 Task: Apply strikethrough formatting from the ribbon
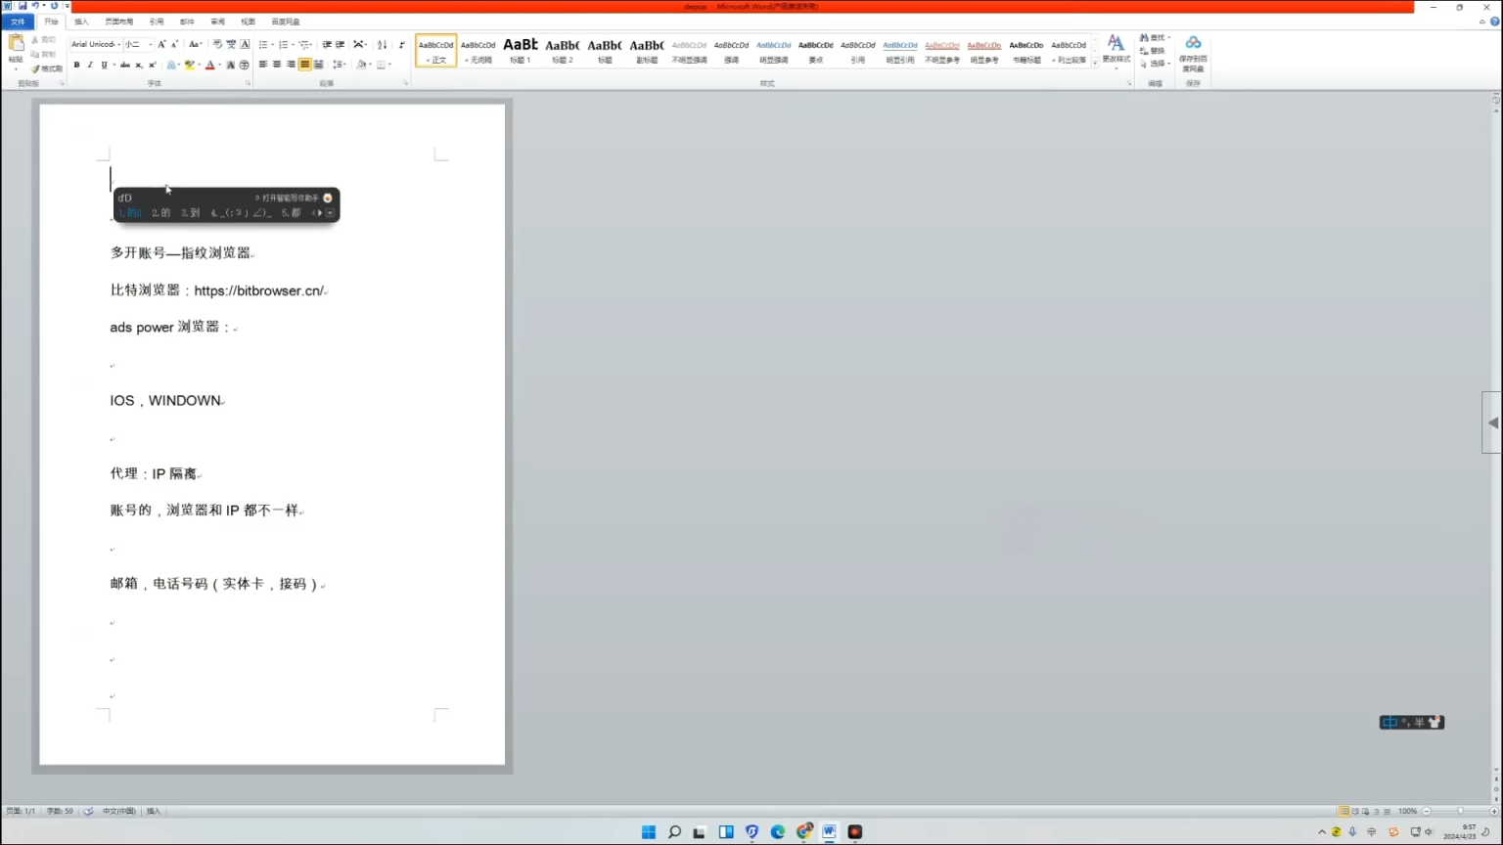[125, 65]
